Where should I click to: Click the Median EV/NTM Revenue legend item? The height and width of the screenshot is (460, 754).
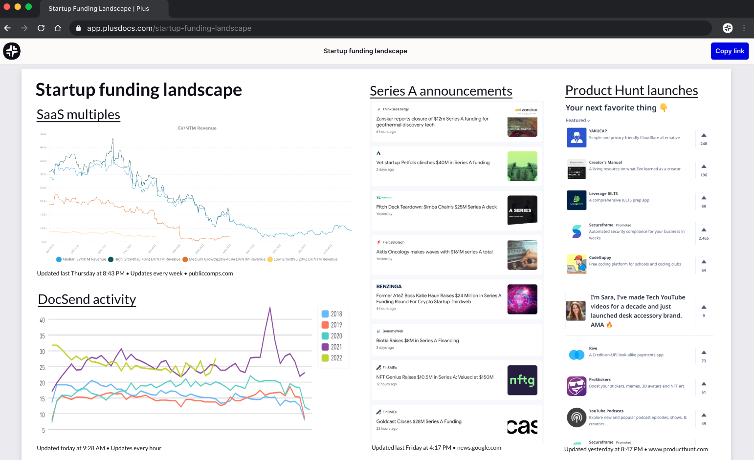81,259
